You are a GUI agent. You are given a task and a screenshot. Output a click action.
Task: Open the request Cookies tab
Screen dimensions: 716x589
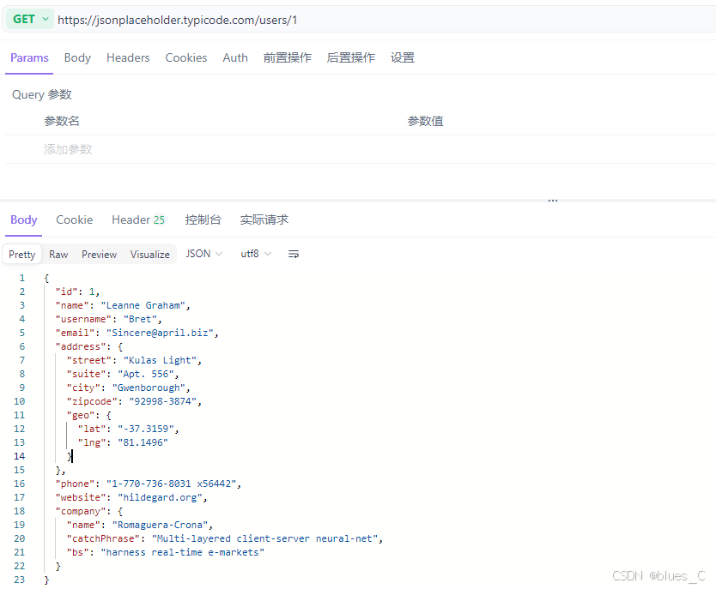pyautogui.click(x=185, y=58)
